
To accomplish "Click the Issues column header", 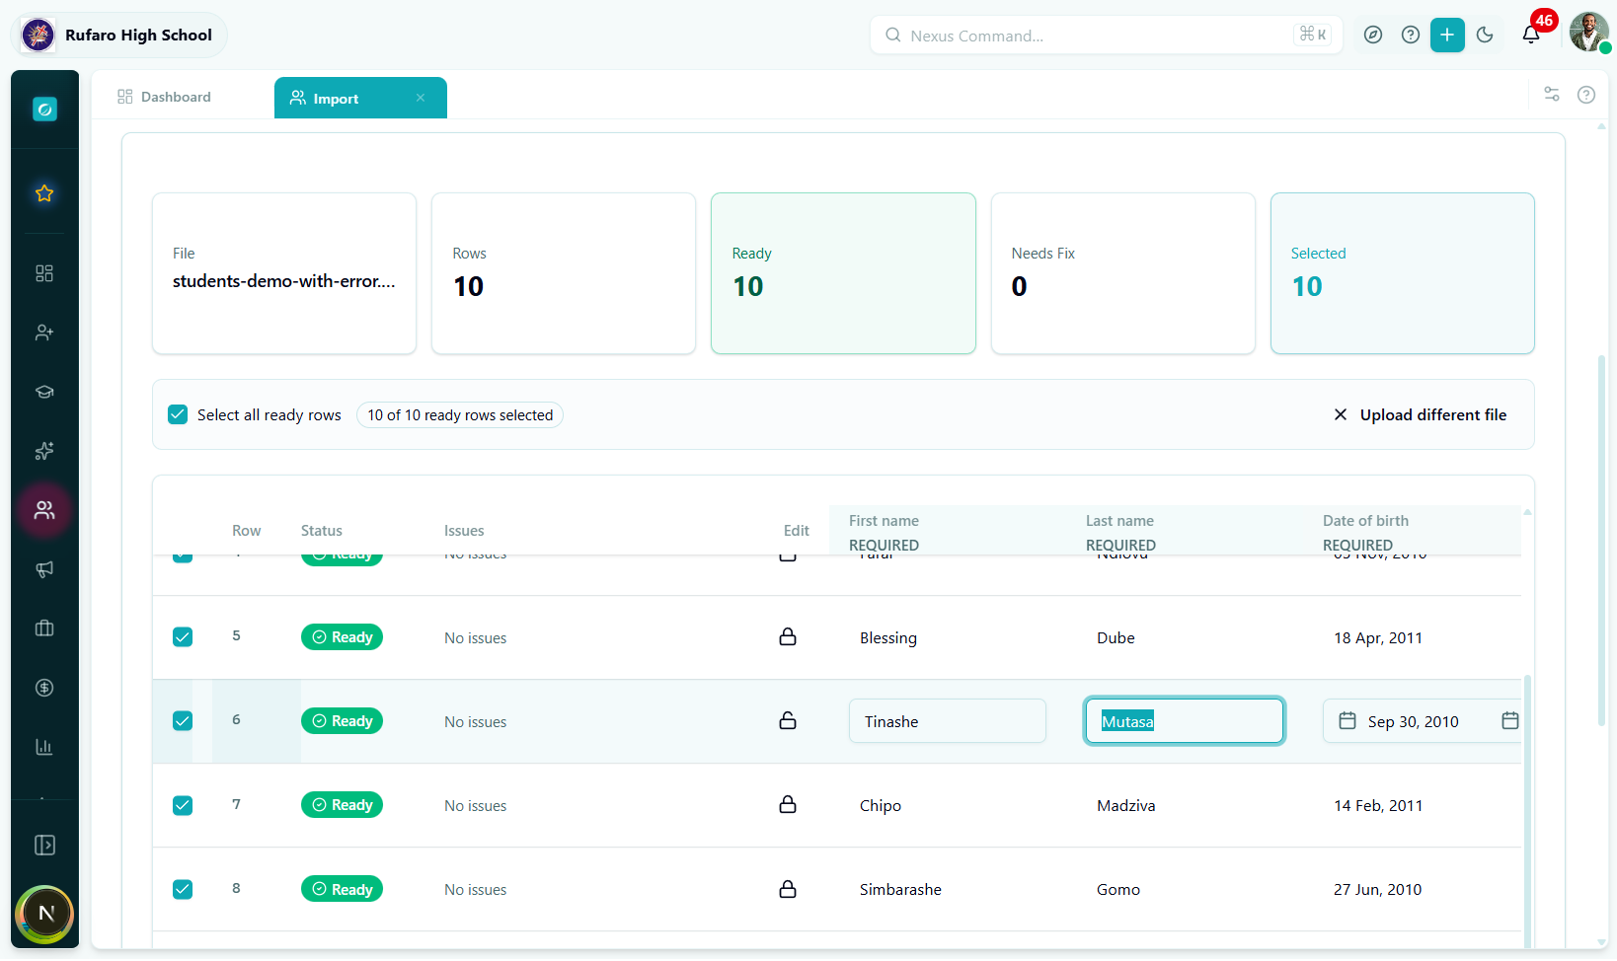I will pyautogui.click(x=464, y=531).
